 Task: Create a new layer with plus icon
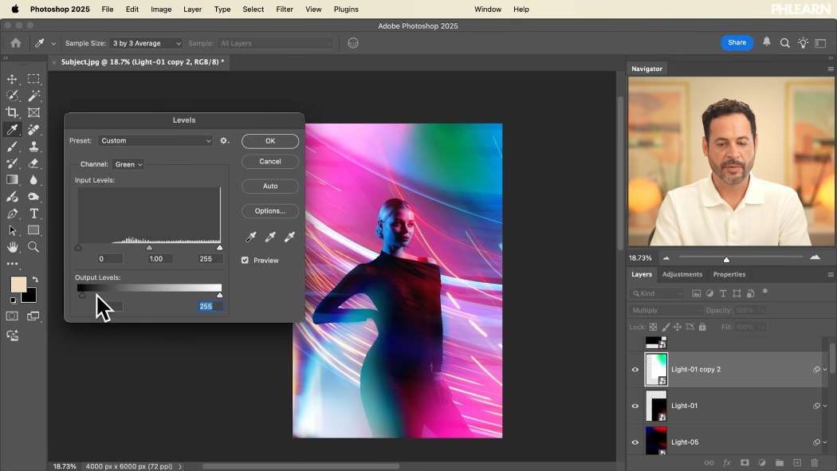(797, 463)
